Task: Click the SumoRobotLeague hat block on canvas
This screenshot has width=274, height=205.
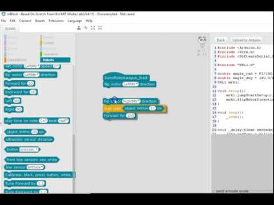Action: [x=126, y=77]
